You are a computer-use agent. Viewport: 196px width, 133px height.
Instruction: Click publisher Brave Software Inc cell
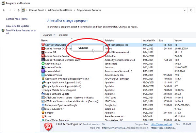114,116
